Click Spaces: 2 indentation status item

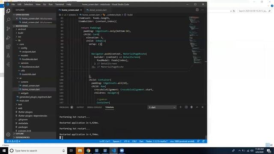(x=117, y=141)
